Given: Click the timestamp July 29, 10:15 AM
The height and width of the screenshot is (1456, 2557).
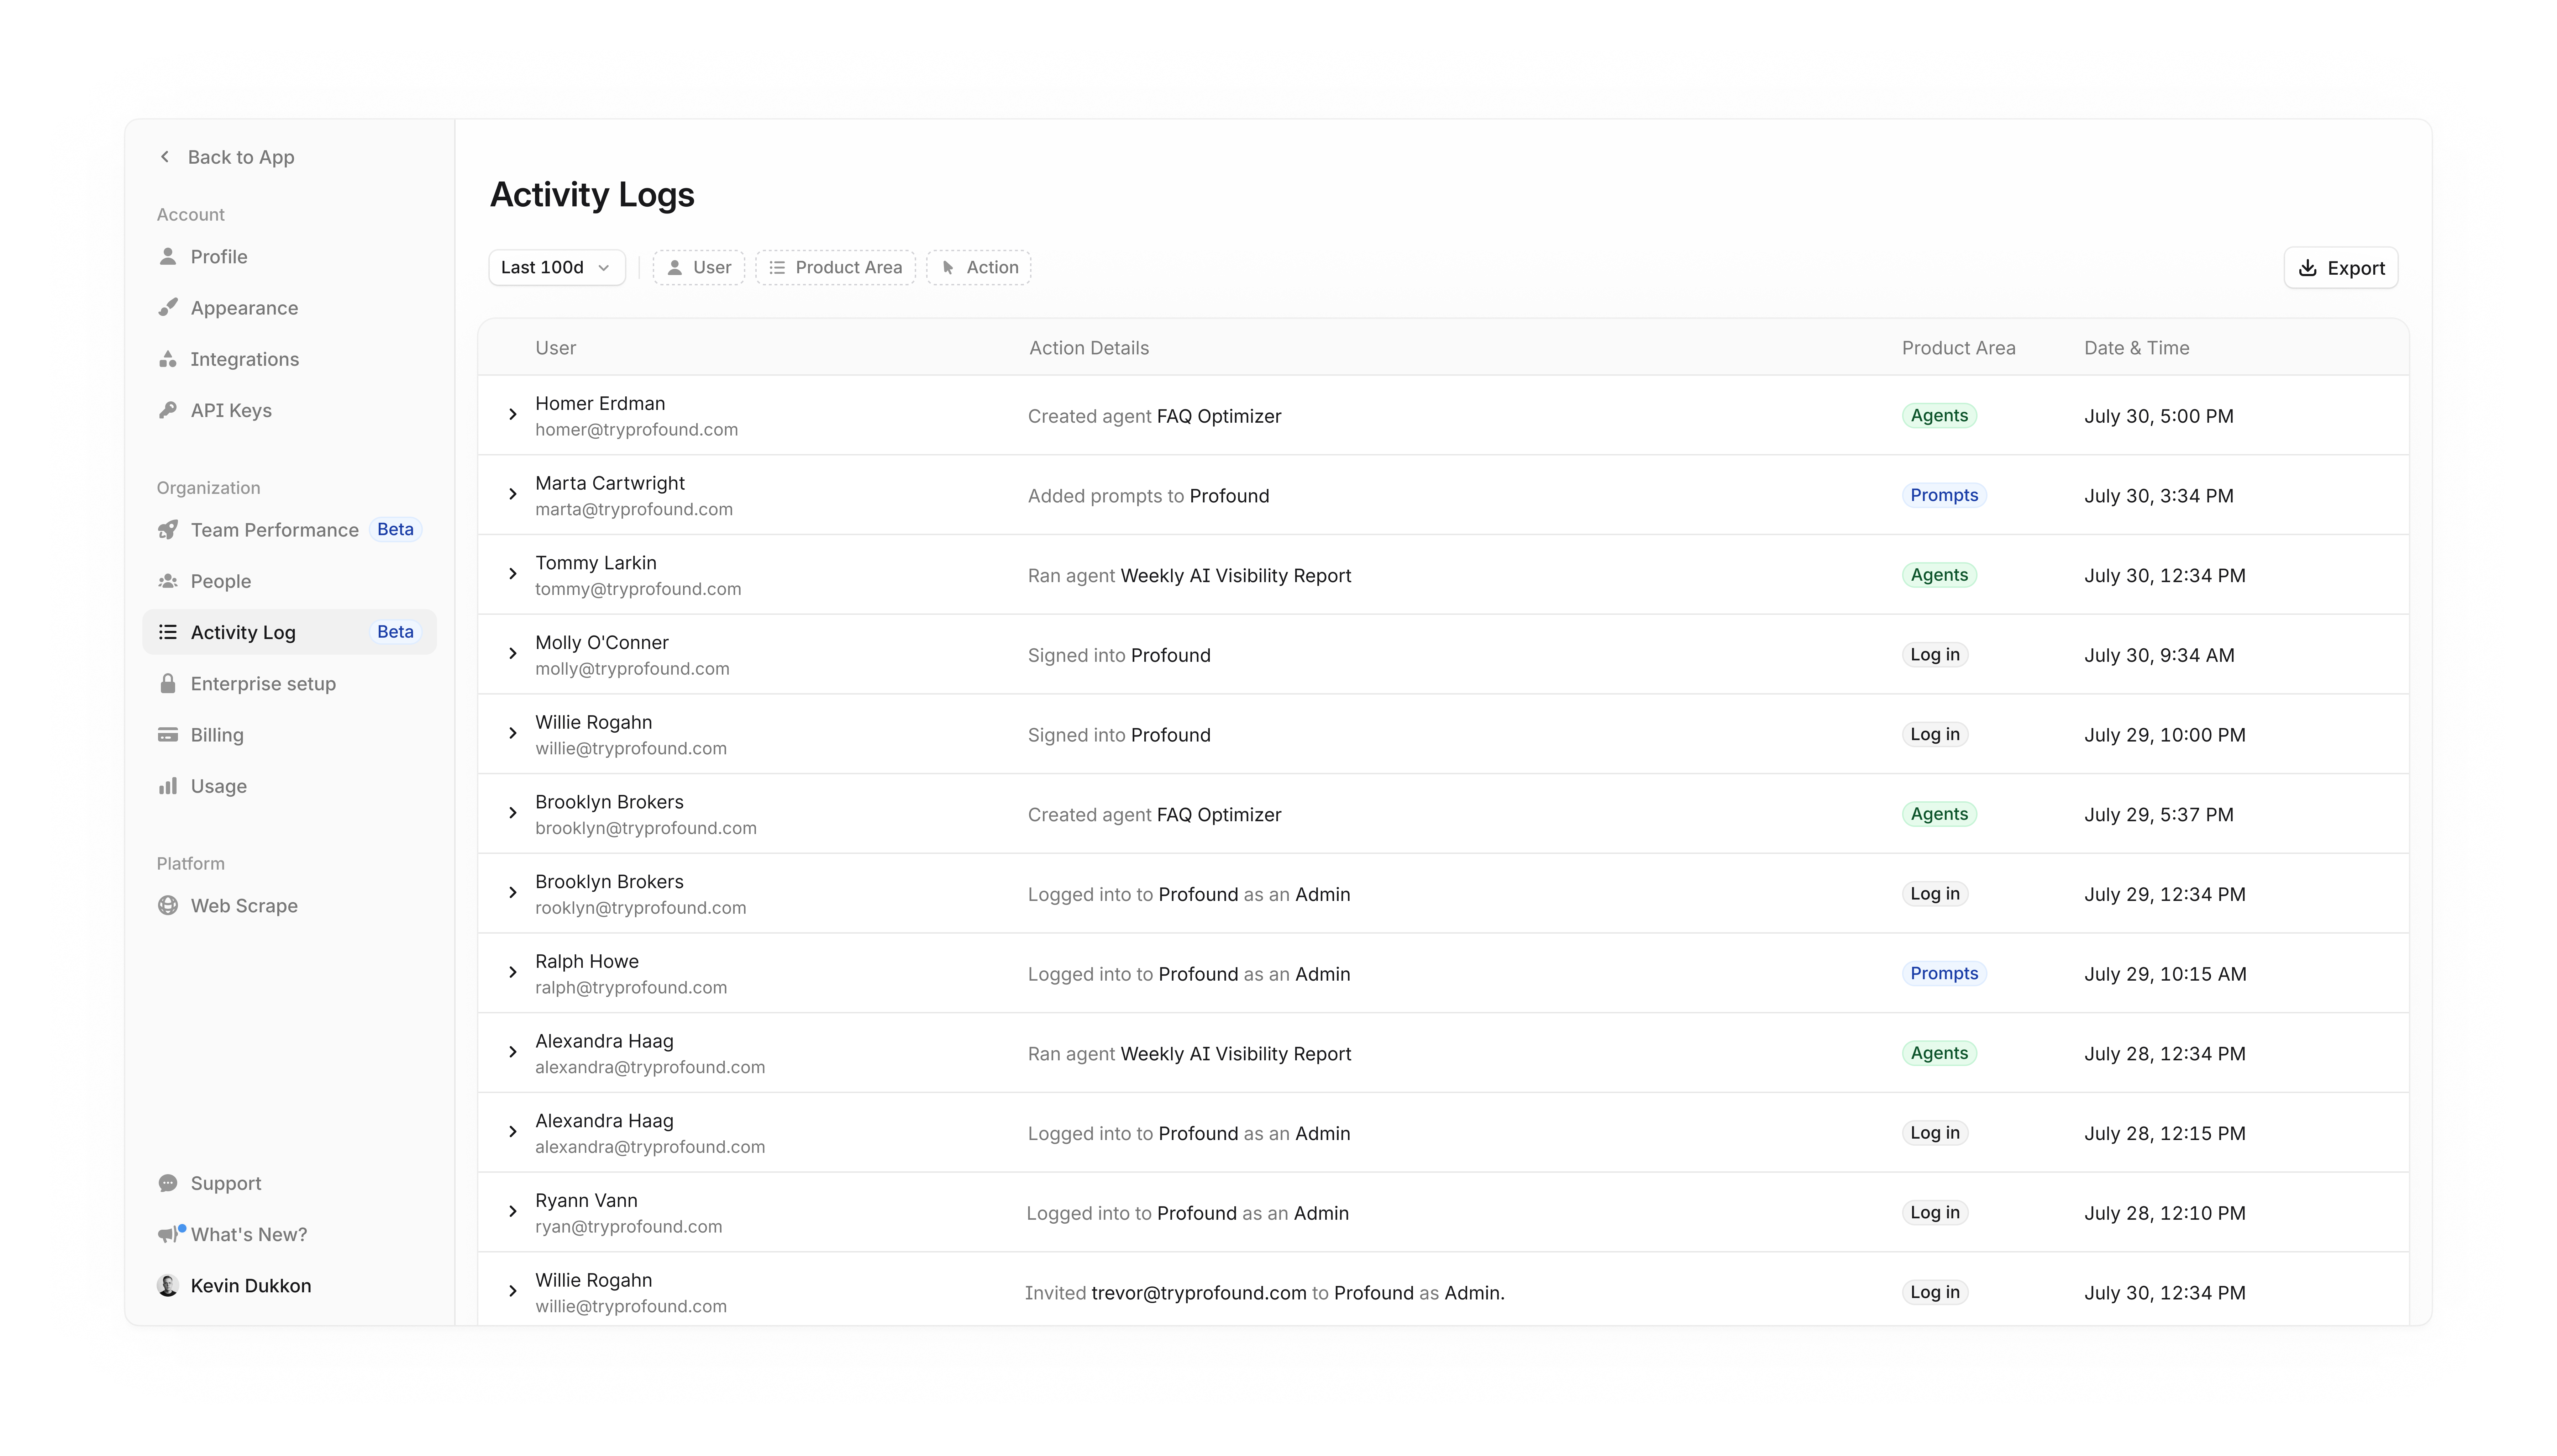Looking at the screenshot, I should coord(2165,974).
